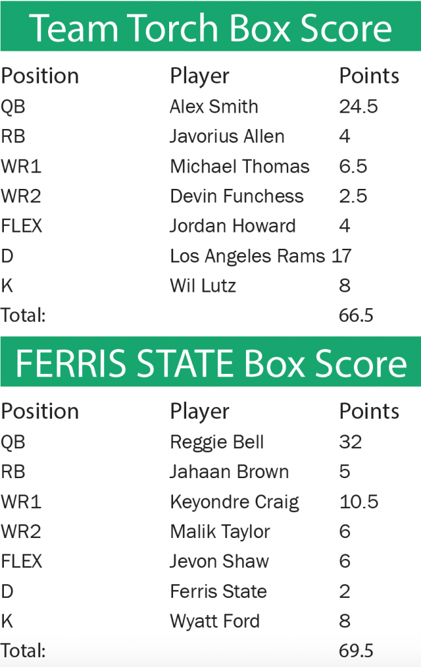Click on Devin Funchess

237,197
